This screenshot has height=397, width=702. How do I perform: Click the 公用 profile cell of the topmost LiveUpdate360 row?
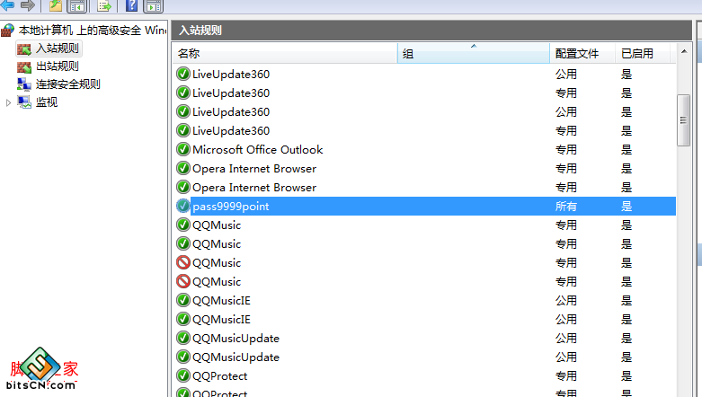coord(566,75)
